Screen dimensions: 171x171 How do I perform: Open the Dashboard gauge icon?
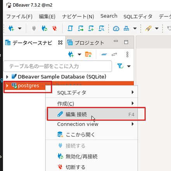[116, 28]
